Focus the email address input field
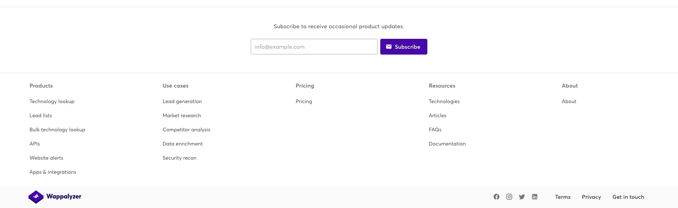Screen dimensions: 678x208 click(x=314, y=47)
